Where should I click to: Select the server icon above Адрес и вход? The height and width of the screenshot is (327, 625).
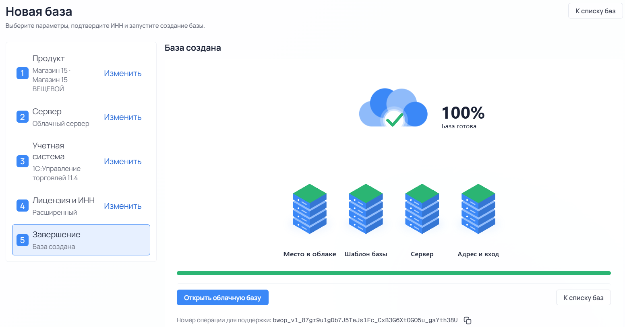pyautogui.click(x=478, y=209)
